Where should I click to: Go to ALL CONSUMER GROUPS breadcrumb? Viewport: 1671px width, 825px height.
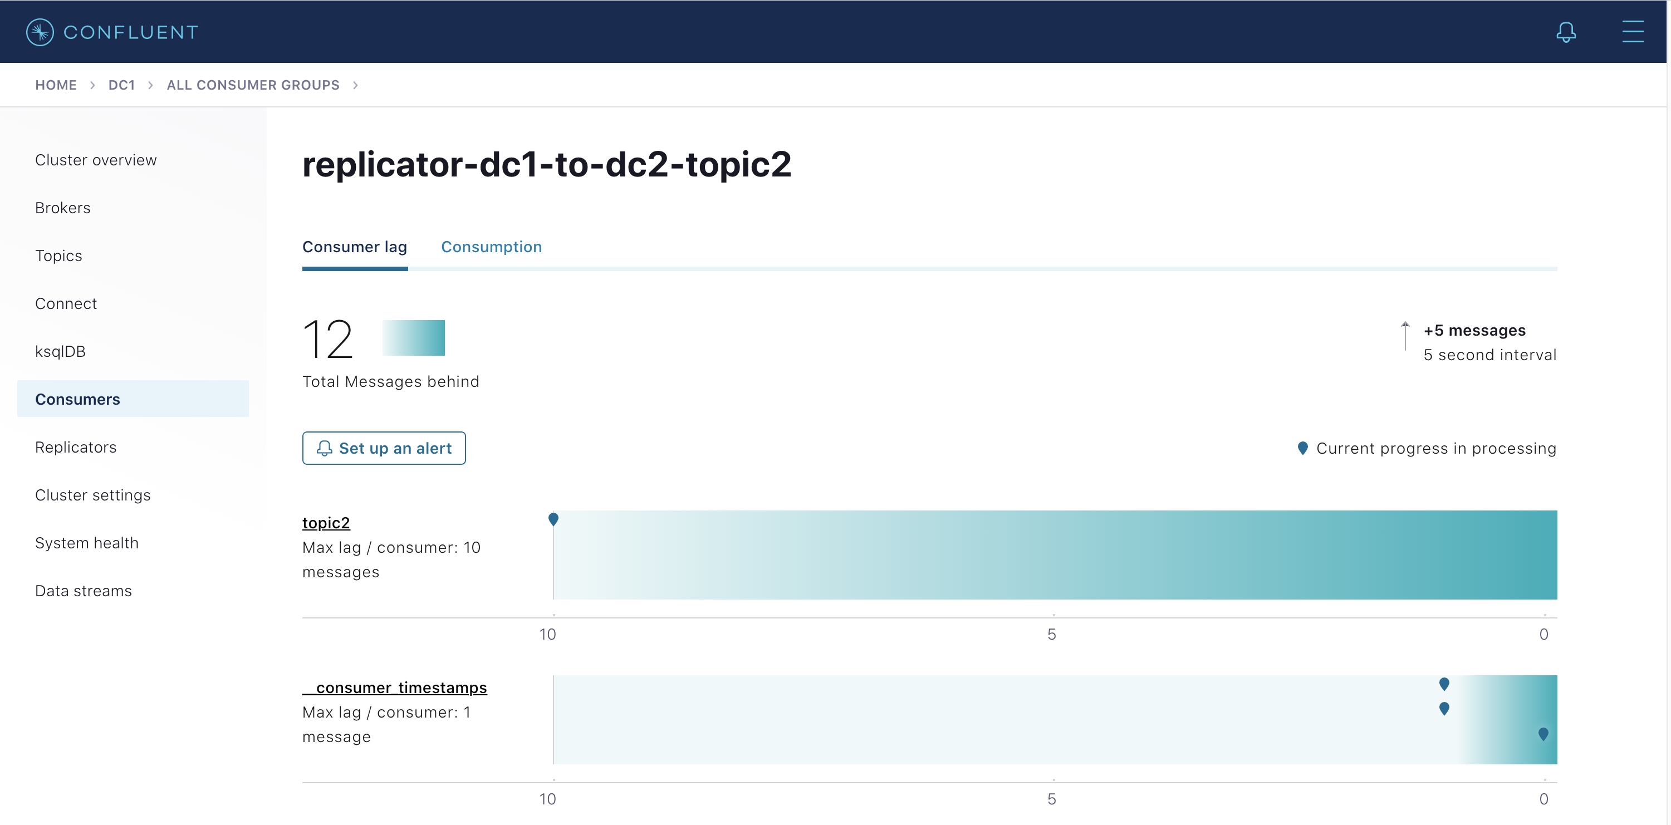pos(253,85)
